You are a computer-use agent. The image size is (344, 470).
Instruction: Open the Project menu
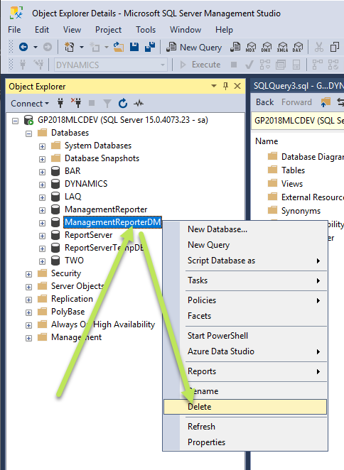pos(108,30)
